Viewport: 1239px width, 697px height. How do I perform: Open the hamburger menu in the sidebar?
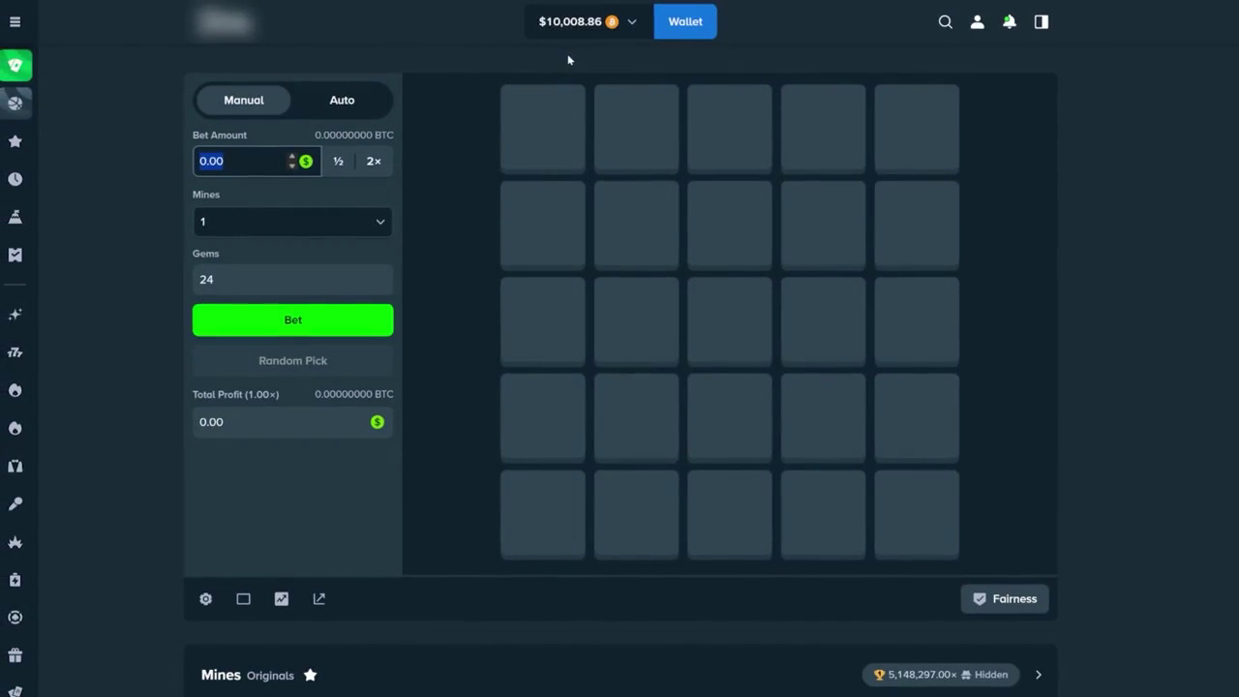pyautogui.click(x=15, y=21)
